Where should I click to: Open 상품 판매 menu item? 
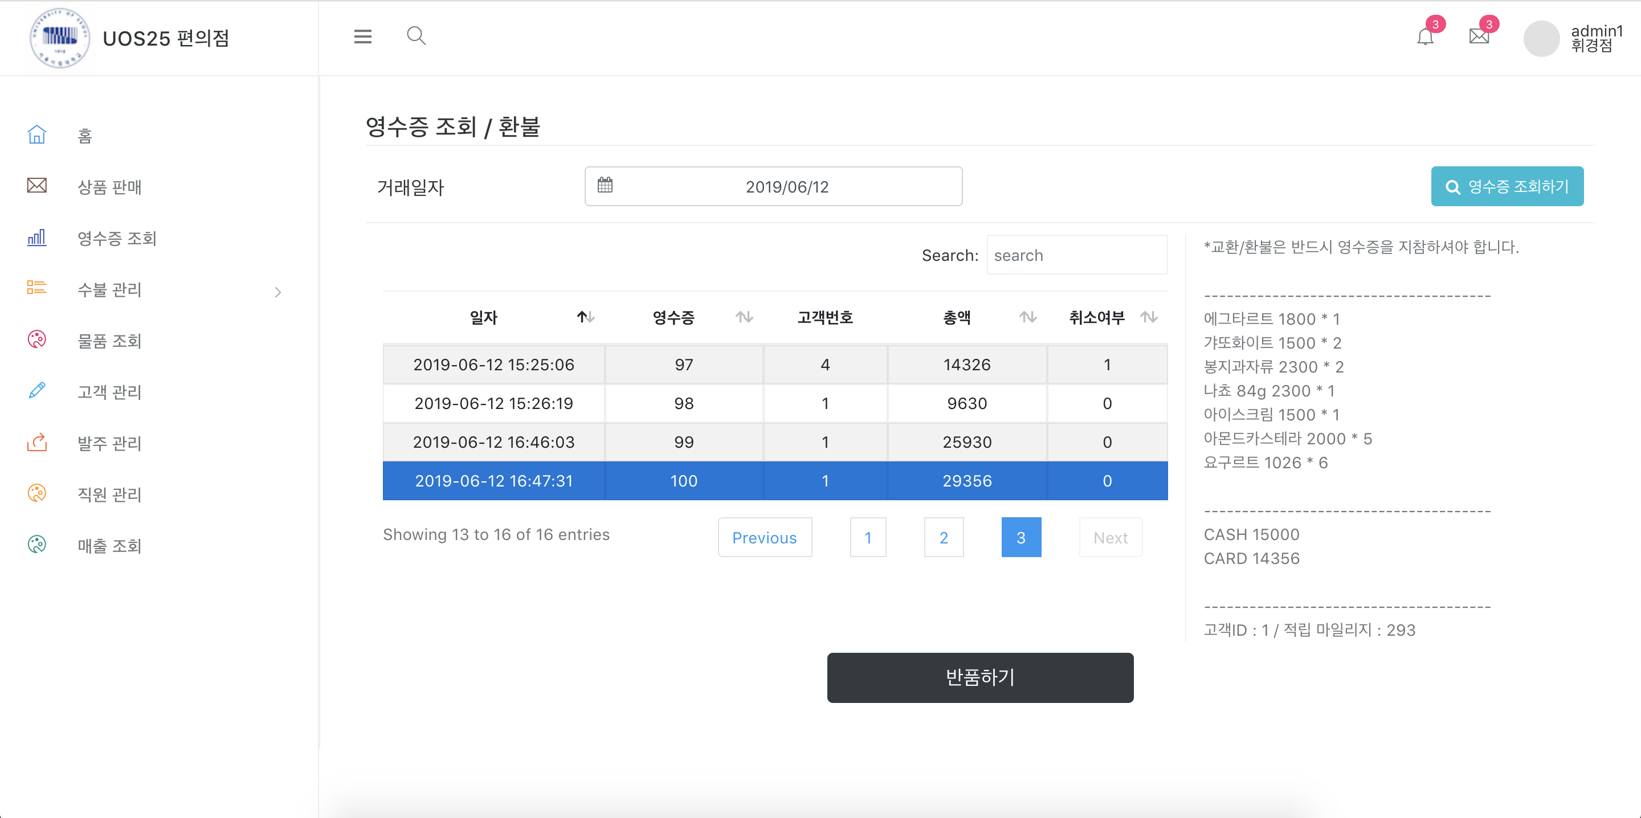coord(109,187)
